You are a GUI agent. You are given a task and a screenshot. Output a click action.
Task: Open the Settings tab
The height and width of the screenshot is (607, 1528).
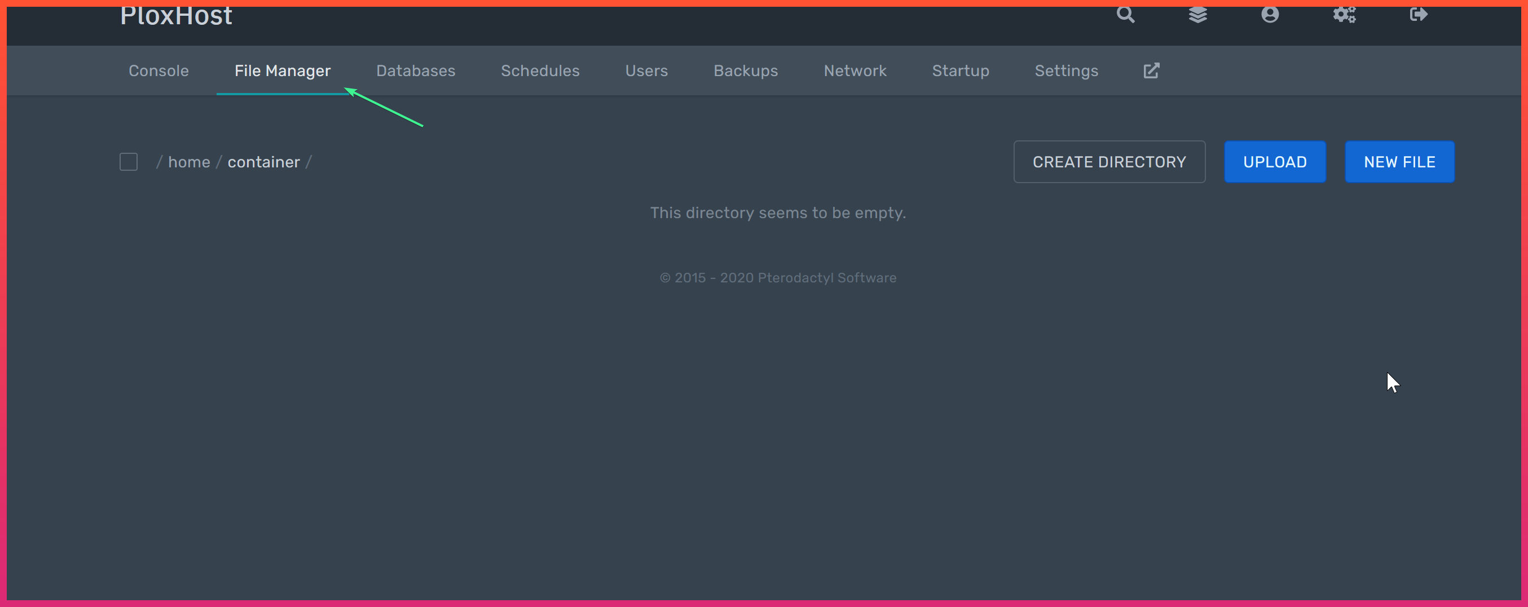tap(1066, 70)
